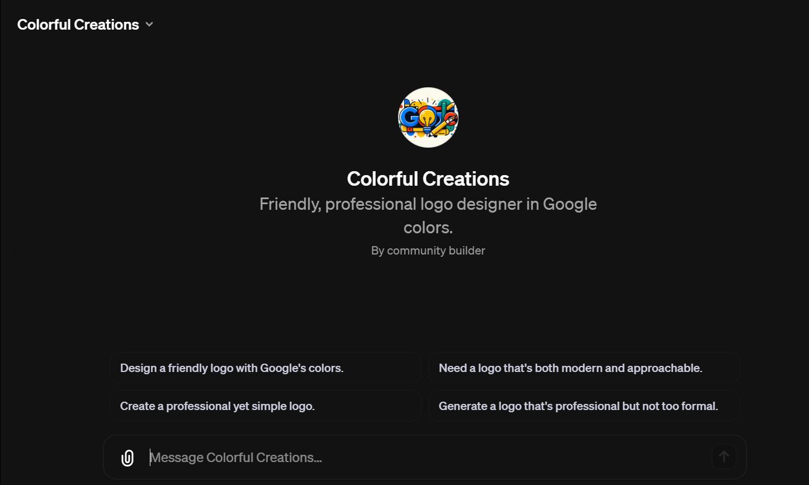809x485 pixels.
Task: Click the Colorful Creations title in the header
Action: point(78,24)
